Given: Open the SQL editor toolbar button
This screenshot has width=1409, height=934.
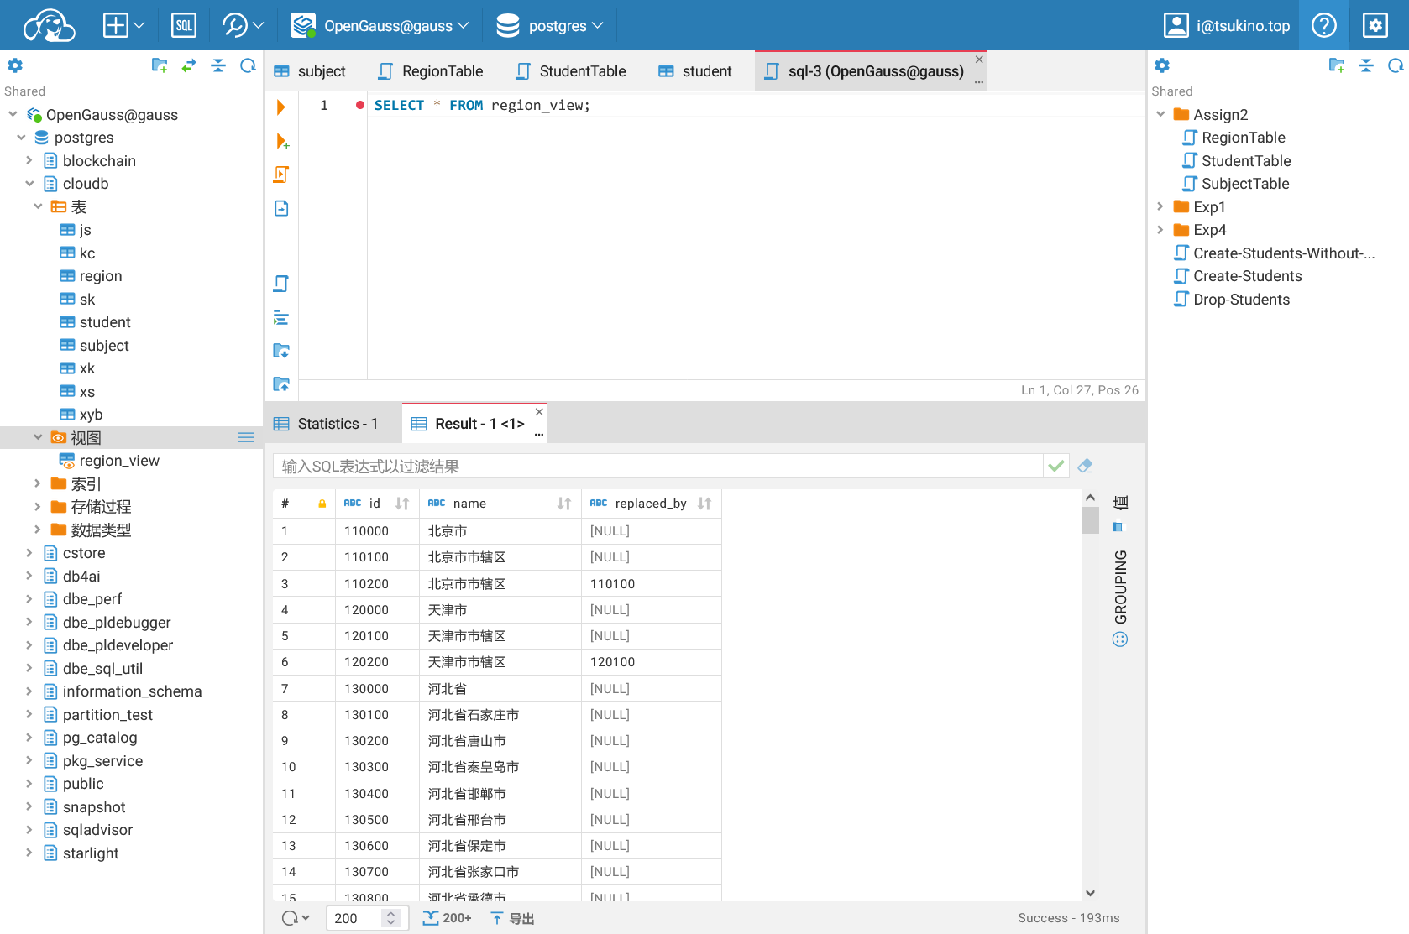Looking at the screenshot, I should click(183, 25).
